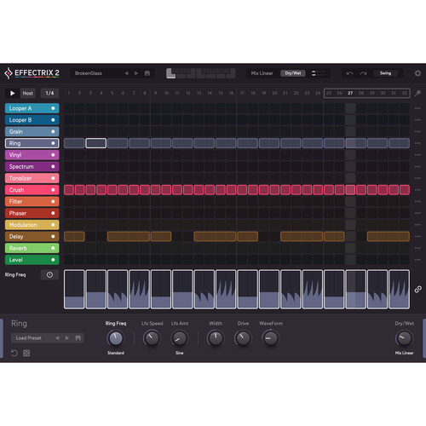
Task: Reset the Ring effect with circular arrow icon
Action: click(14, 353)
